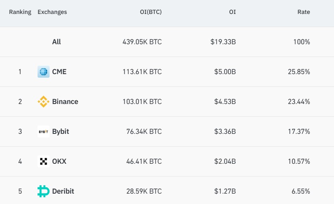Sort by the Exchanges column header
Image resolution: width=334 pixels, height=204 pixels.
[52, 12]
